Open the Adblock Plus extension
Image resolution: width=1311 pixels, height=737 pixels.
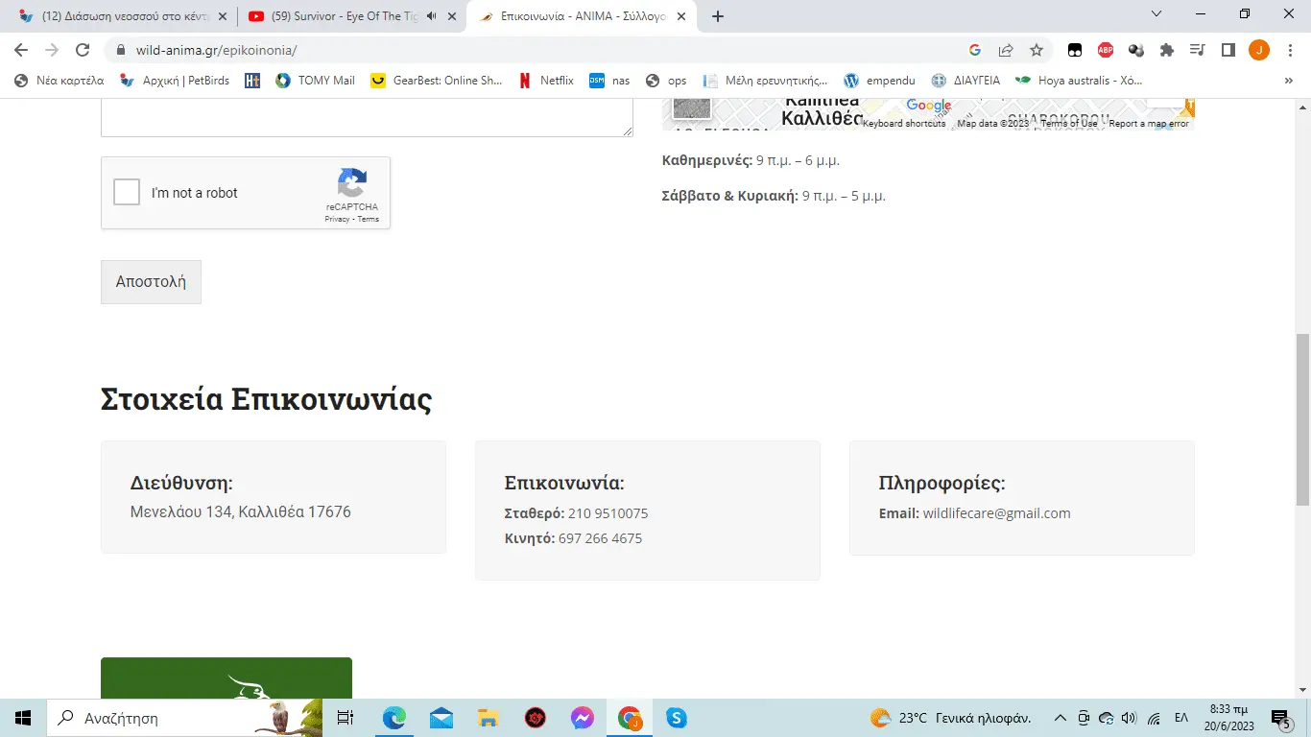click(1106, 50)
